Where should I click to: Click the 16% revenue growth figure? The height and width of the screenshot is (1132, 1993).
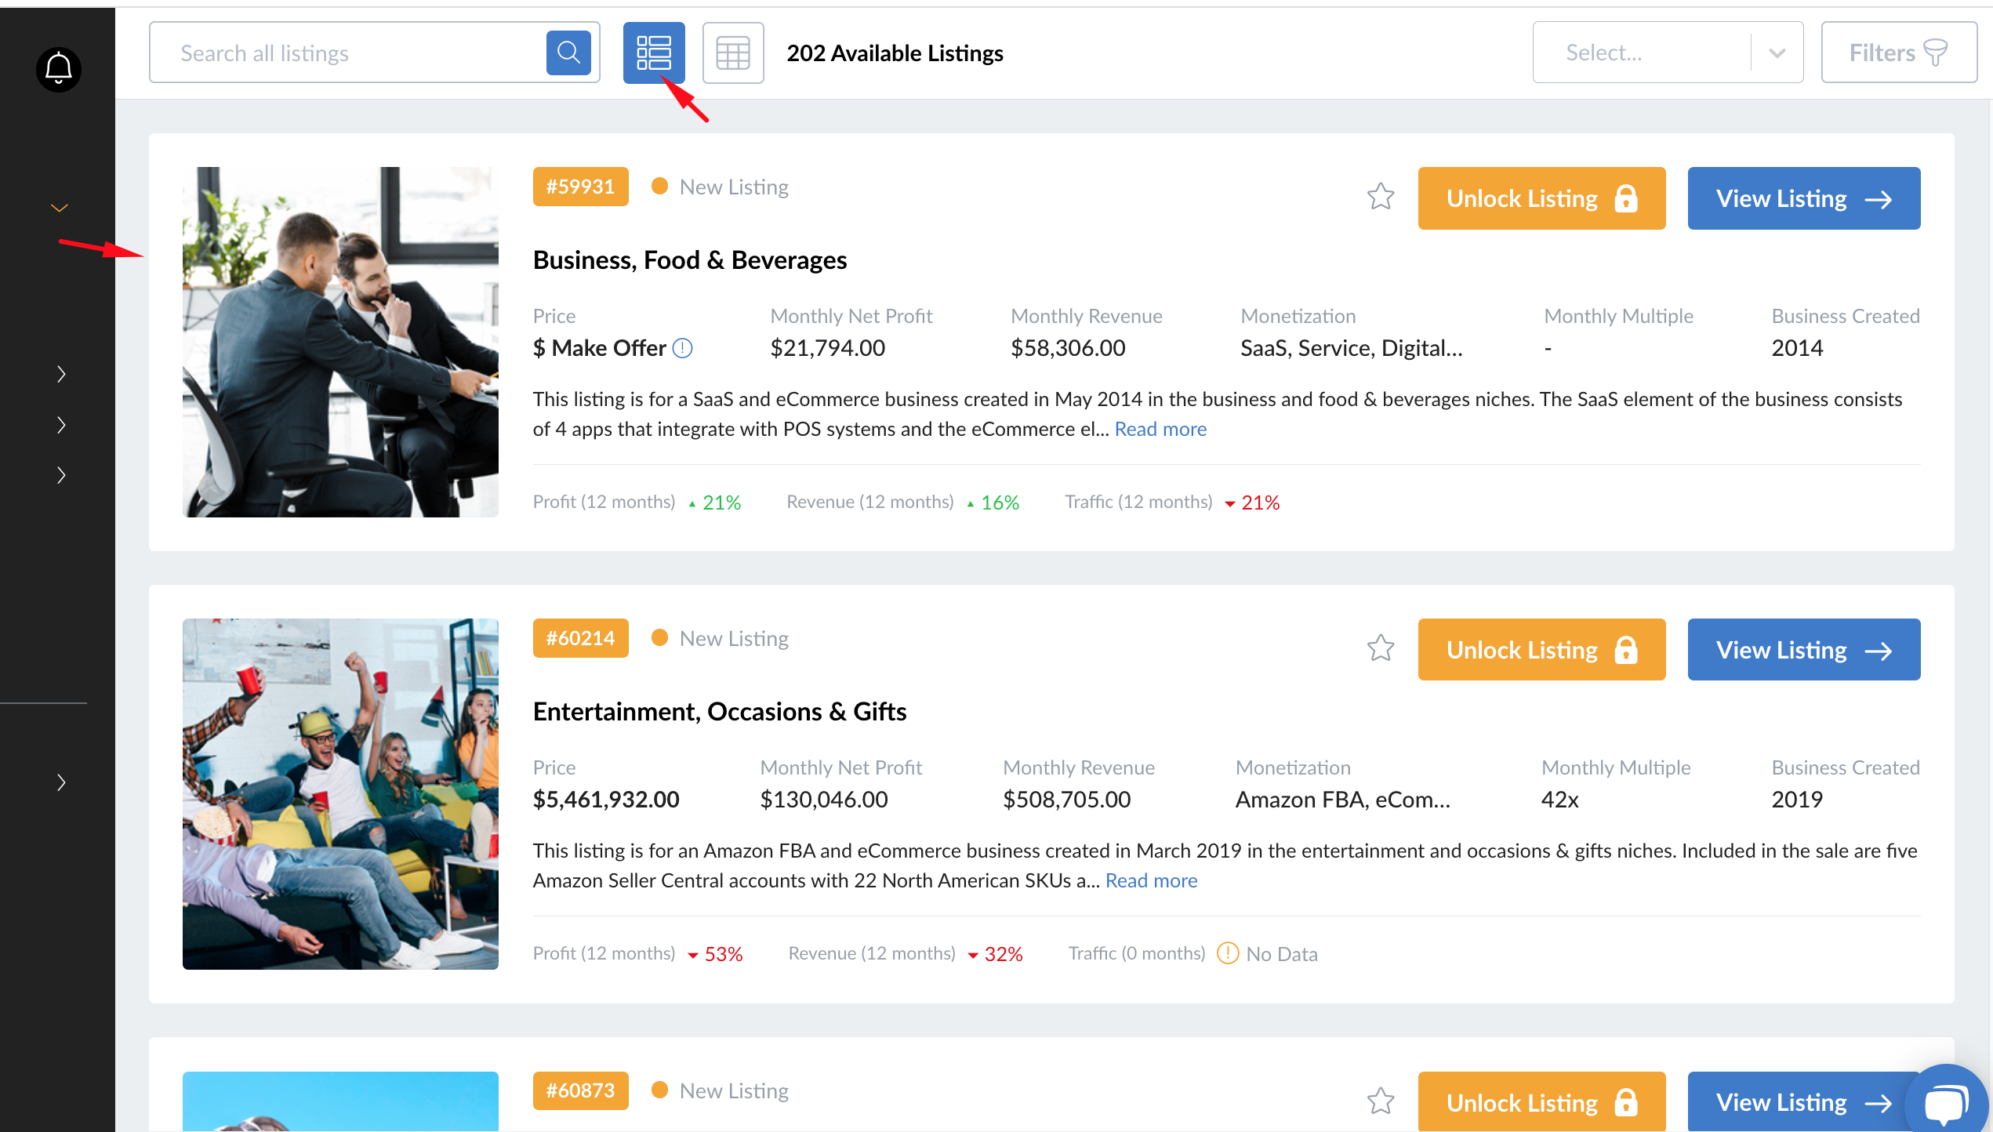[x=1000, y=503]
